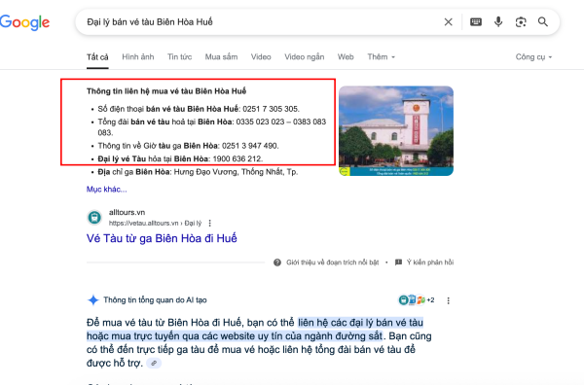Open the AI overview source icons +2

tap(416, 300)
